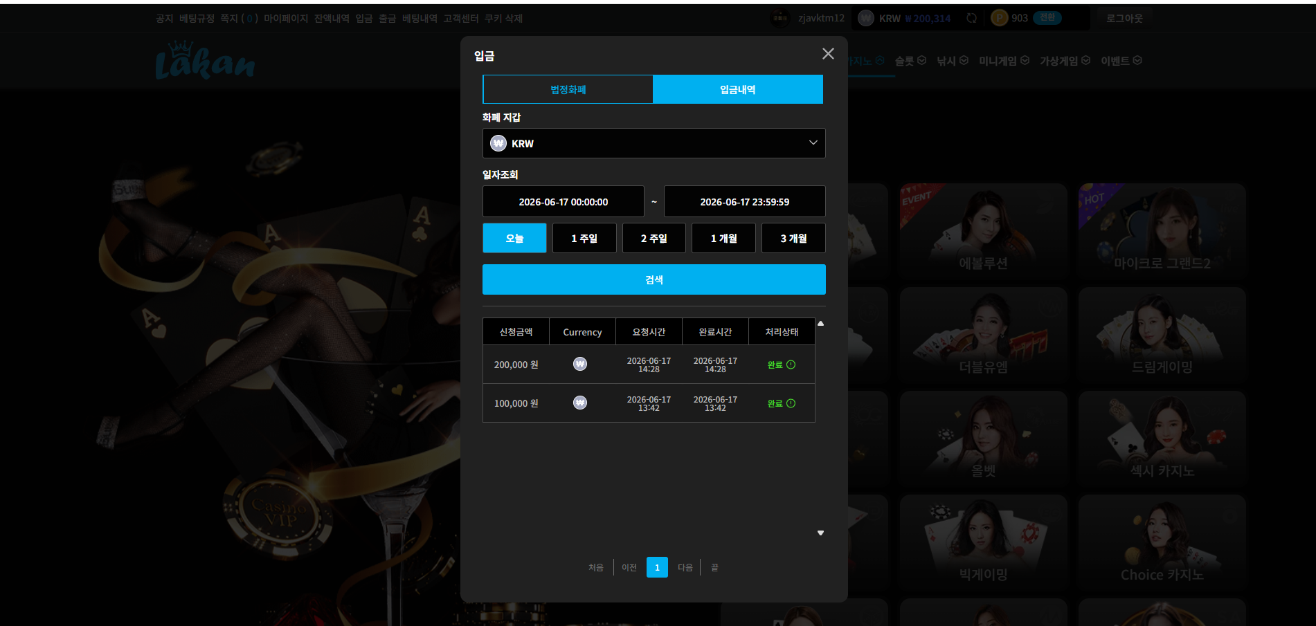Click the table scroll up arrow
The width and height of the screenshot is (1316, 626).
(x=820, y=324)
